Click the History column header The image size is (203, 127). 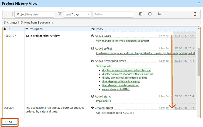click(x=143, y=29)
